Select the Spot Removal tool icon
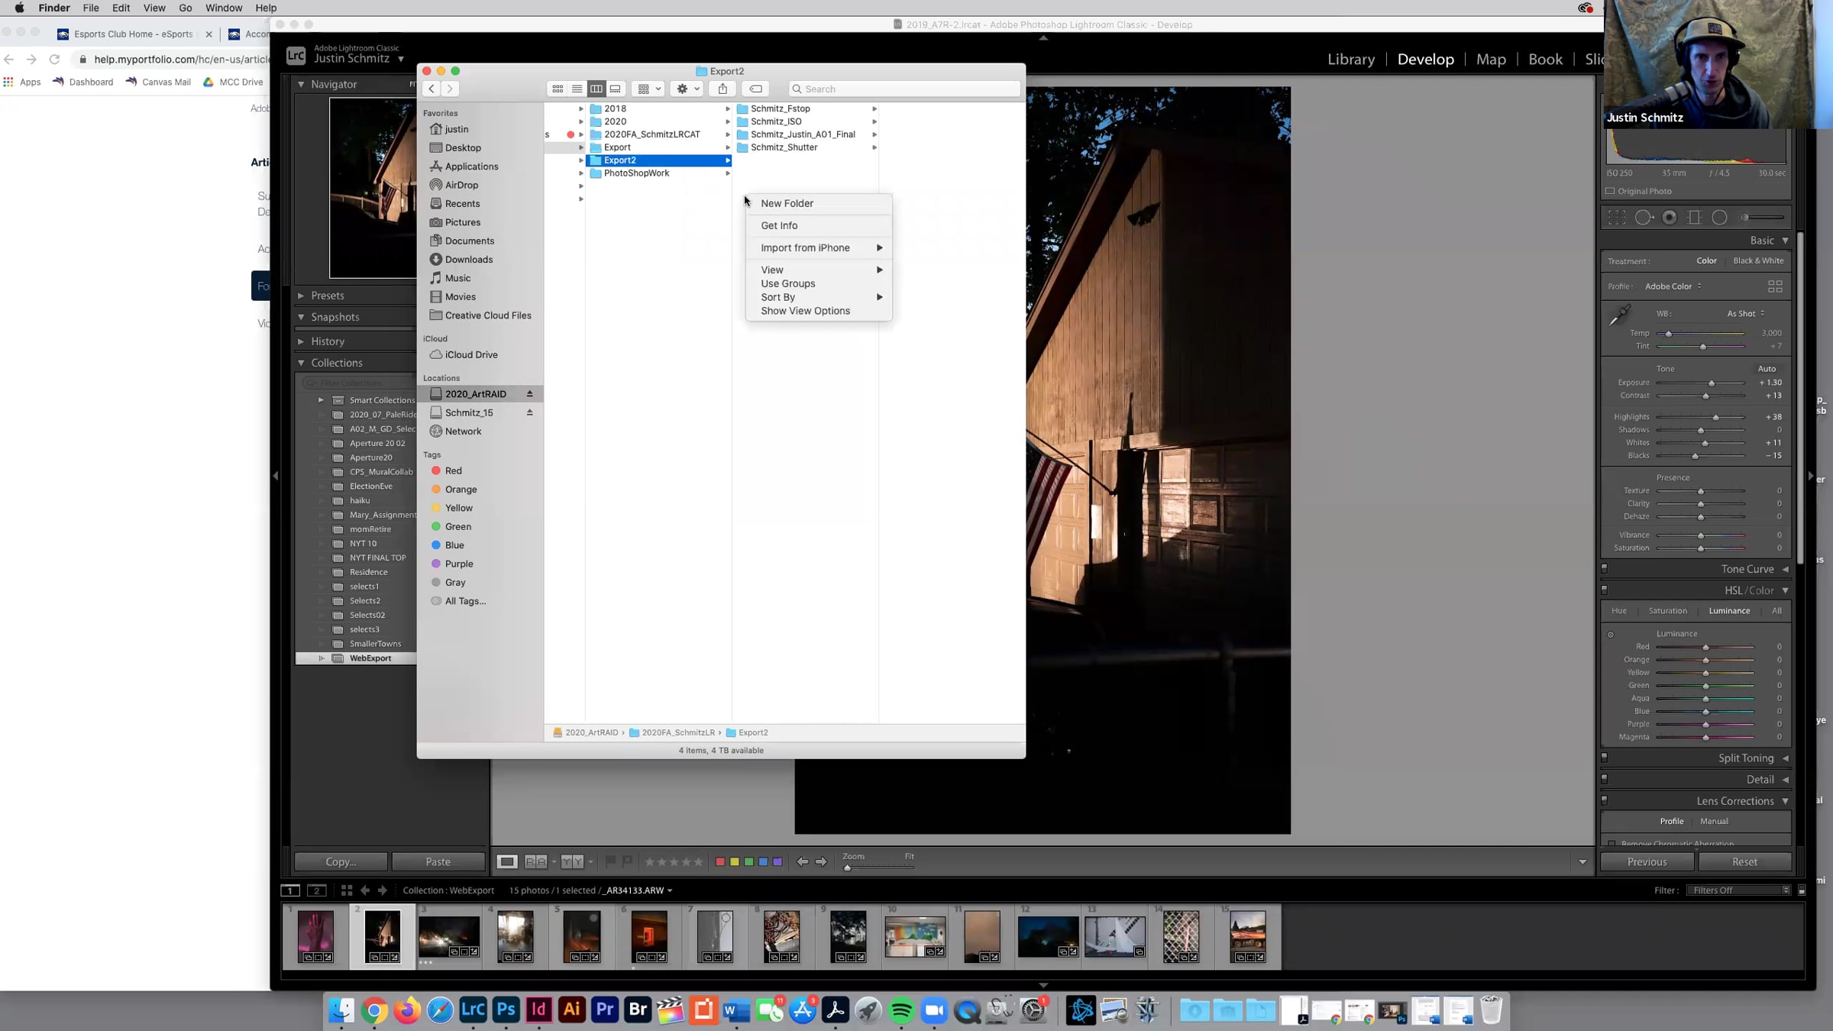 [1644, 218]
